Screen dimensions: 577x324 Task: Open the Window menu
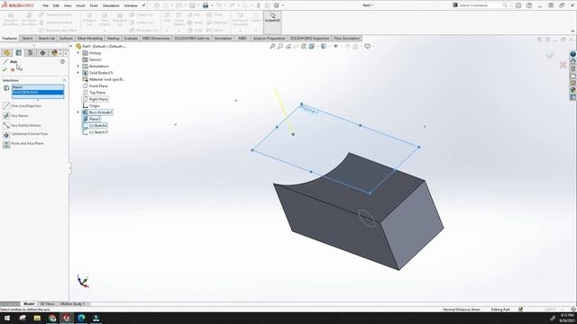[130, 5]
